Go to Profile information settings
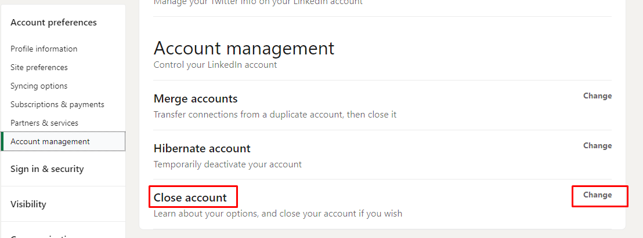Viewport: 643px width, 238px height. [x=44, y=49]
